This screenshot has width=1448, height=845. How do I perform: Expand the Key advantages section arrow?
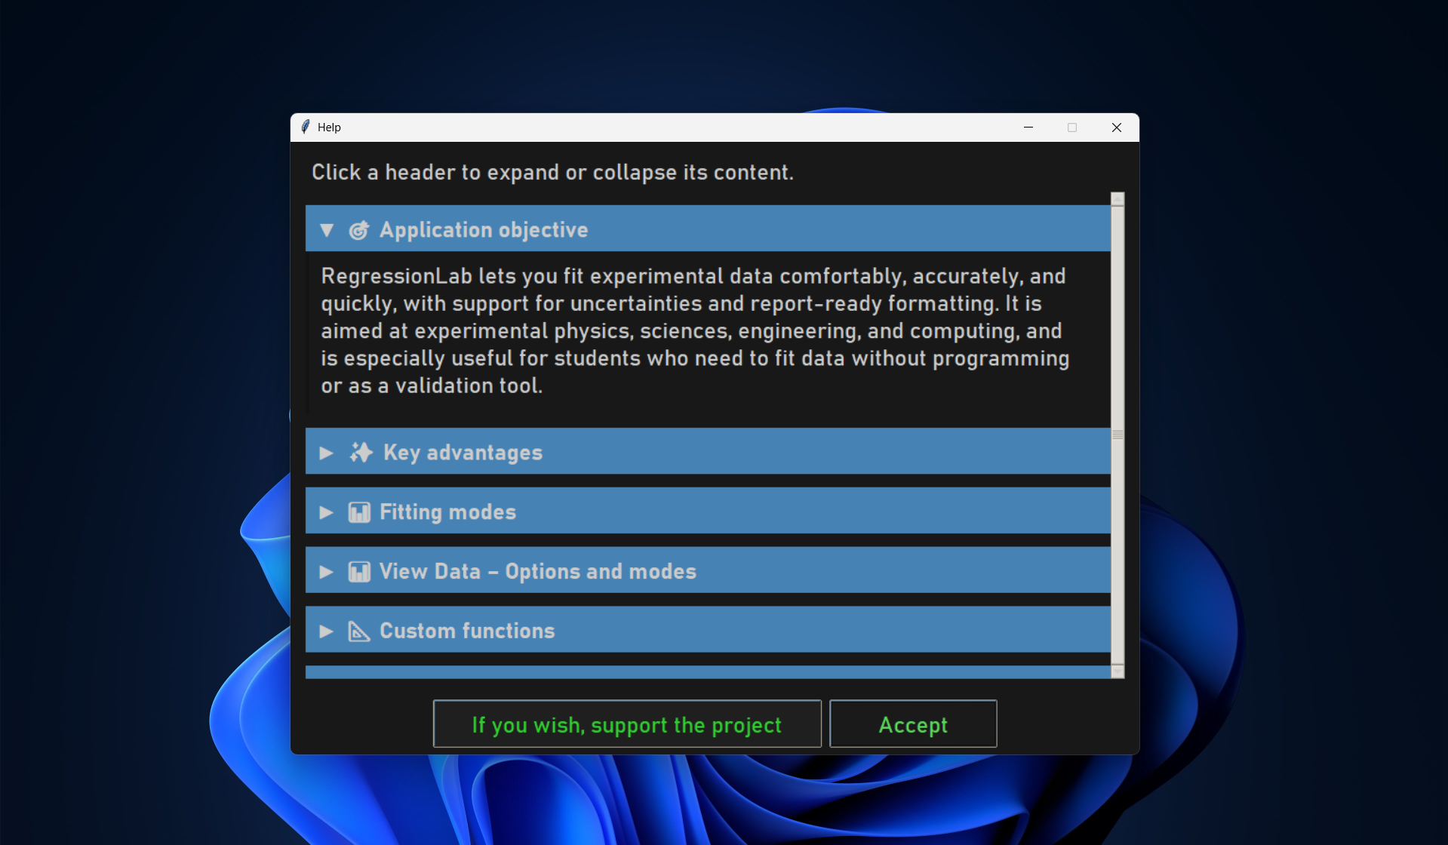327,453
